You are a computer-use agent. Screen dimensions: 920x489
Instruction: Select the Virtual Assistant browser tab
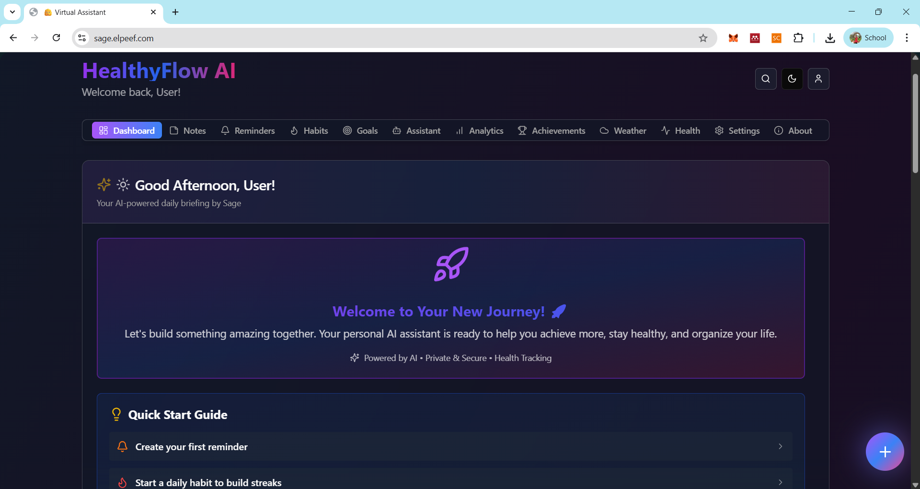(x=93, y=12)
